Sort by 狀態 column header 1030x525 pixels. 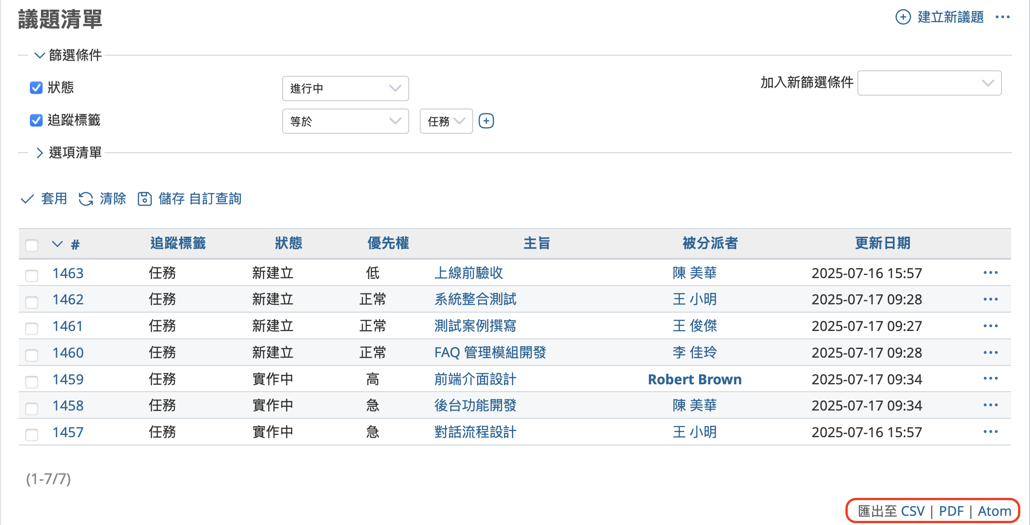coord(289,243)
